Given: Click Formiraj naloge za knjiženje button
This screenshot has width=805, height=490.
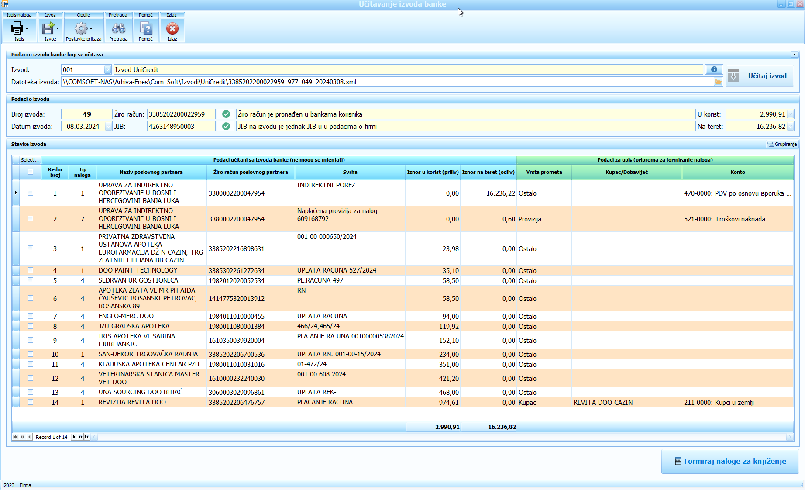Looking at the screenshot, I should (x=730, y=461).
